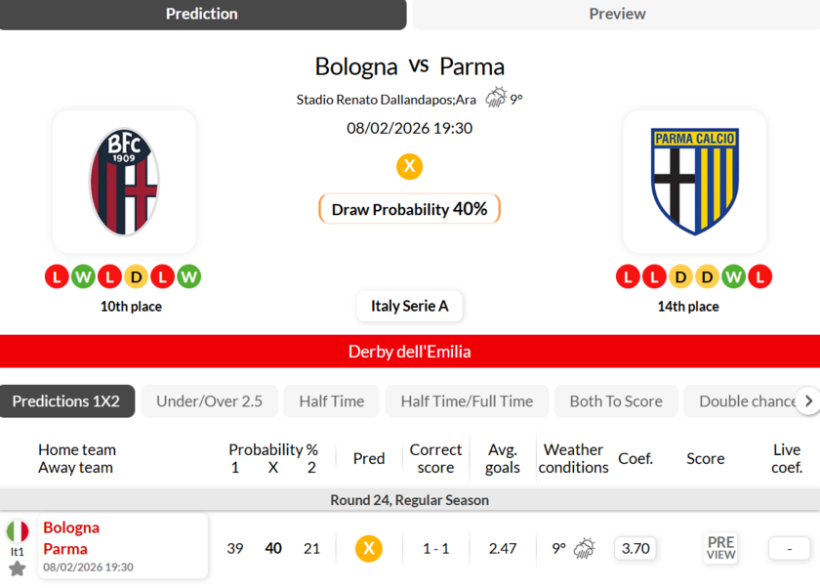The height and width of the screenshot is (588, 820).
Task: Click the Parma Calcio crest logo
Action: 694,182
